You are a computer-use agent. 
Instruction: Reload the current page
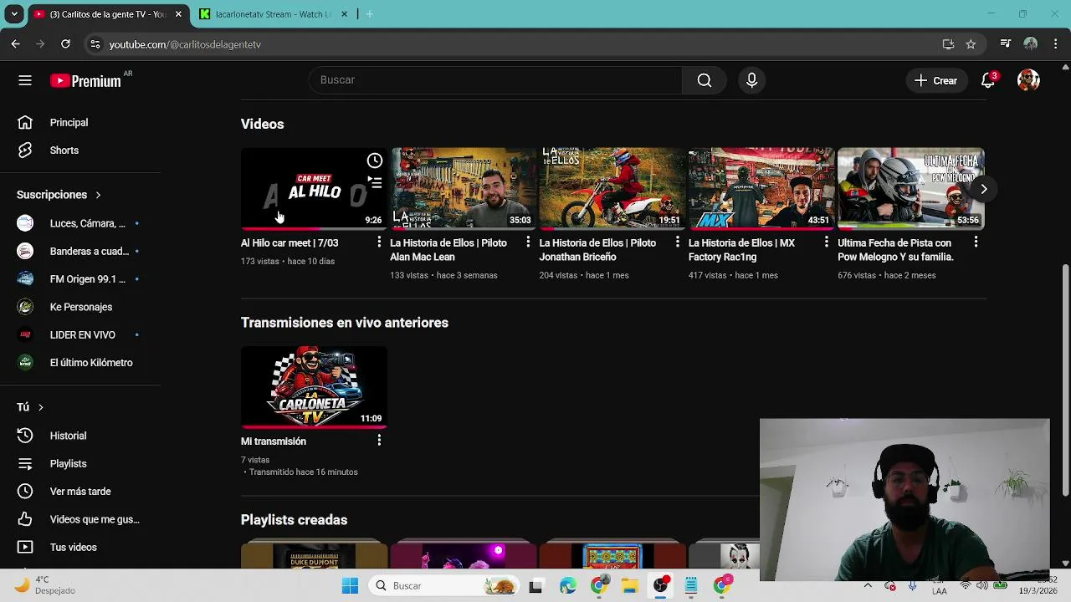coord(66,44)
